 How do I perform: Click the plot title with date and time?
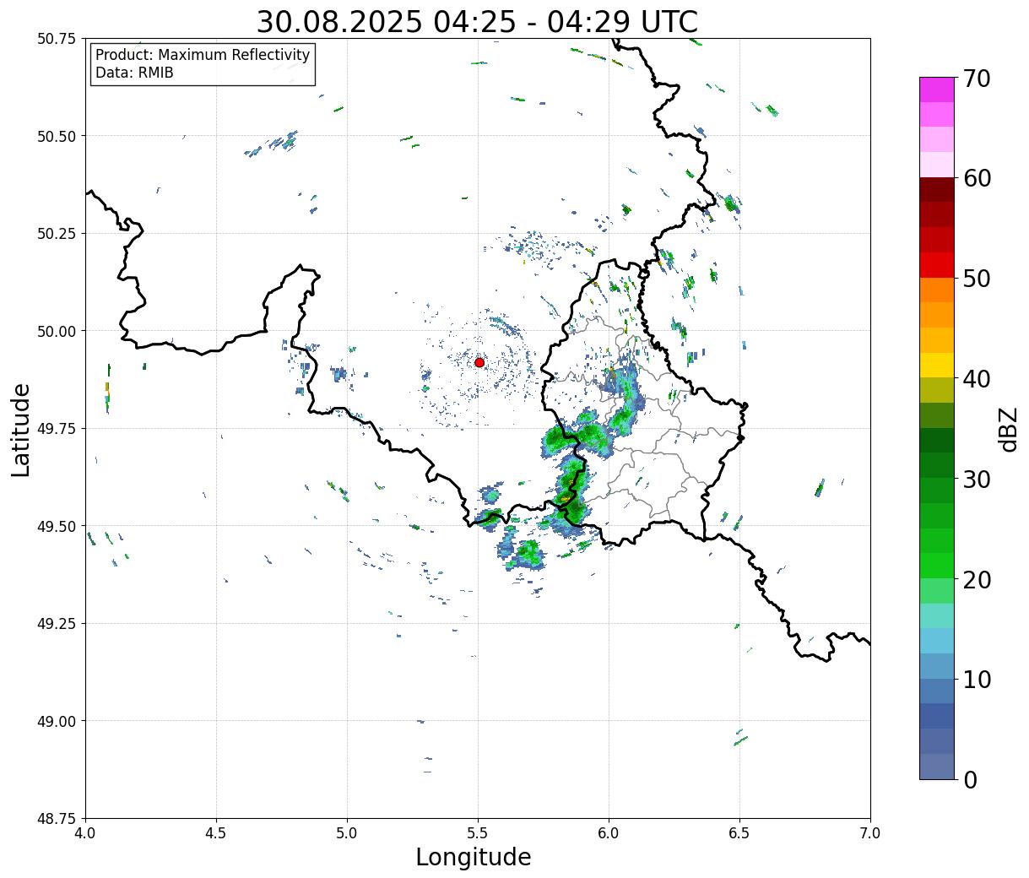point(477,22)
